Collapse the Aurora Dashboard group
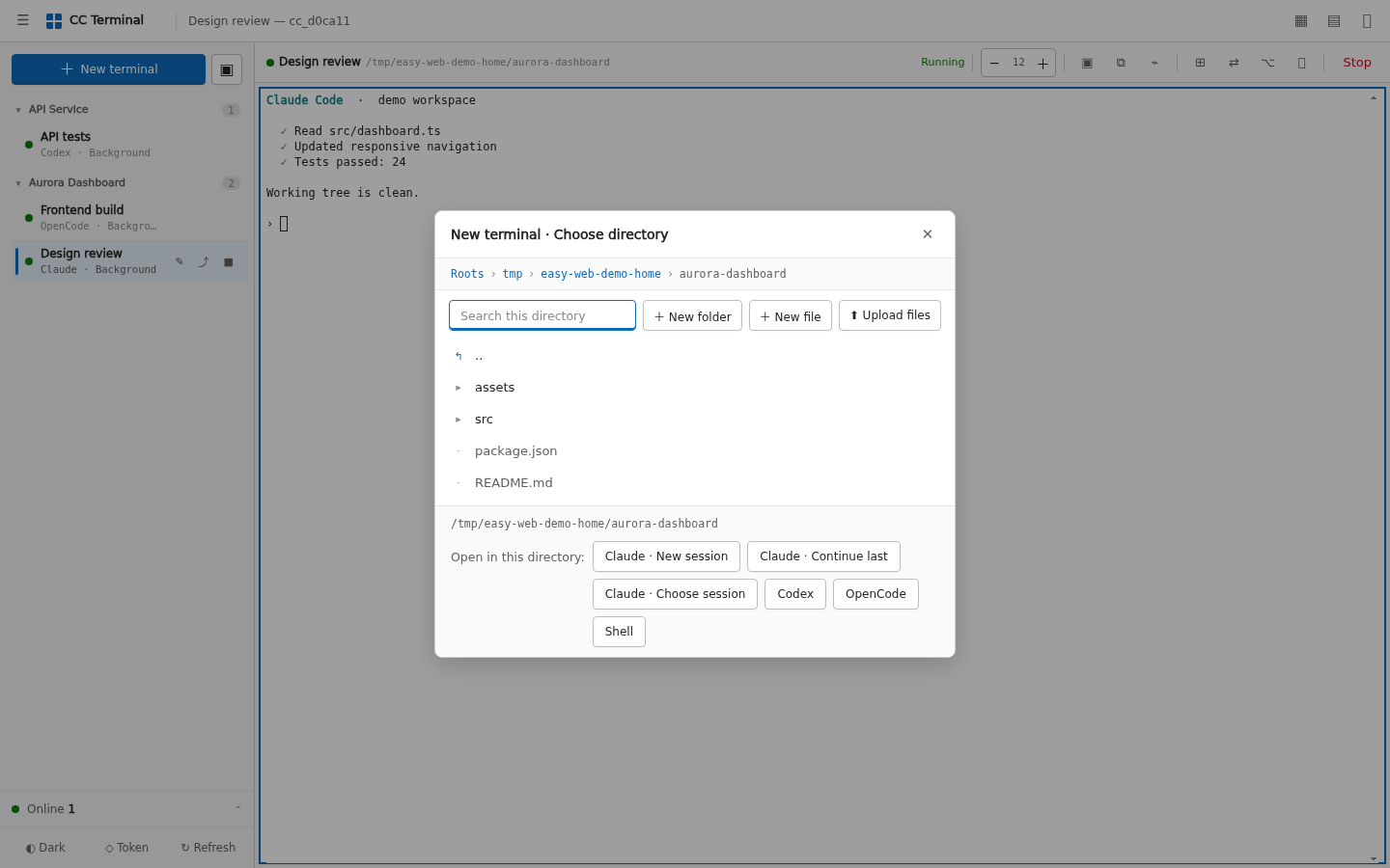Image resolution: width=1390 pixels, height=868 pixels. click(x=18, y=183)
